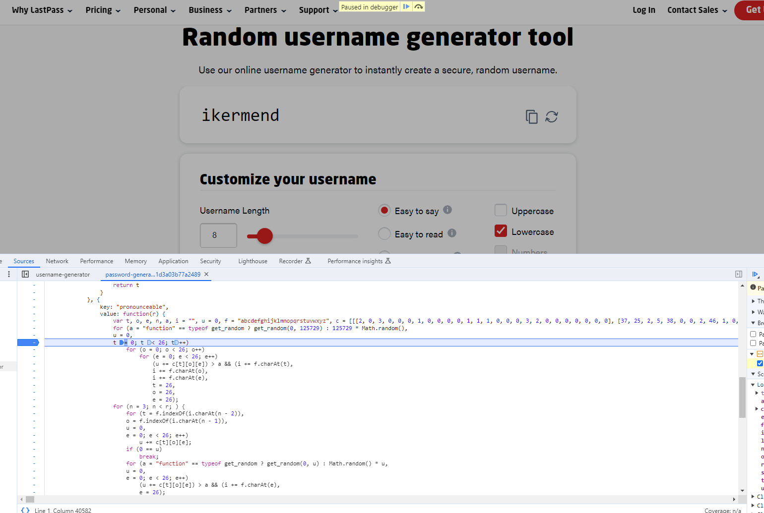
Task: Expand the Why LastPass menu
Action: point(42,10)
